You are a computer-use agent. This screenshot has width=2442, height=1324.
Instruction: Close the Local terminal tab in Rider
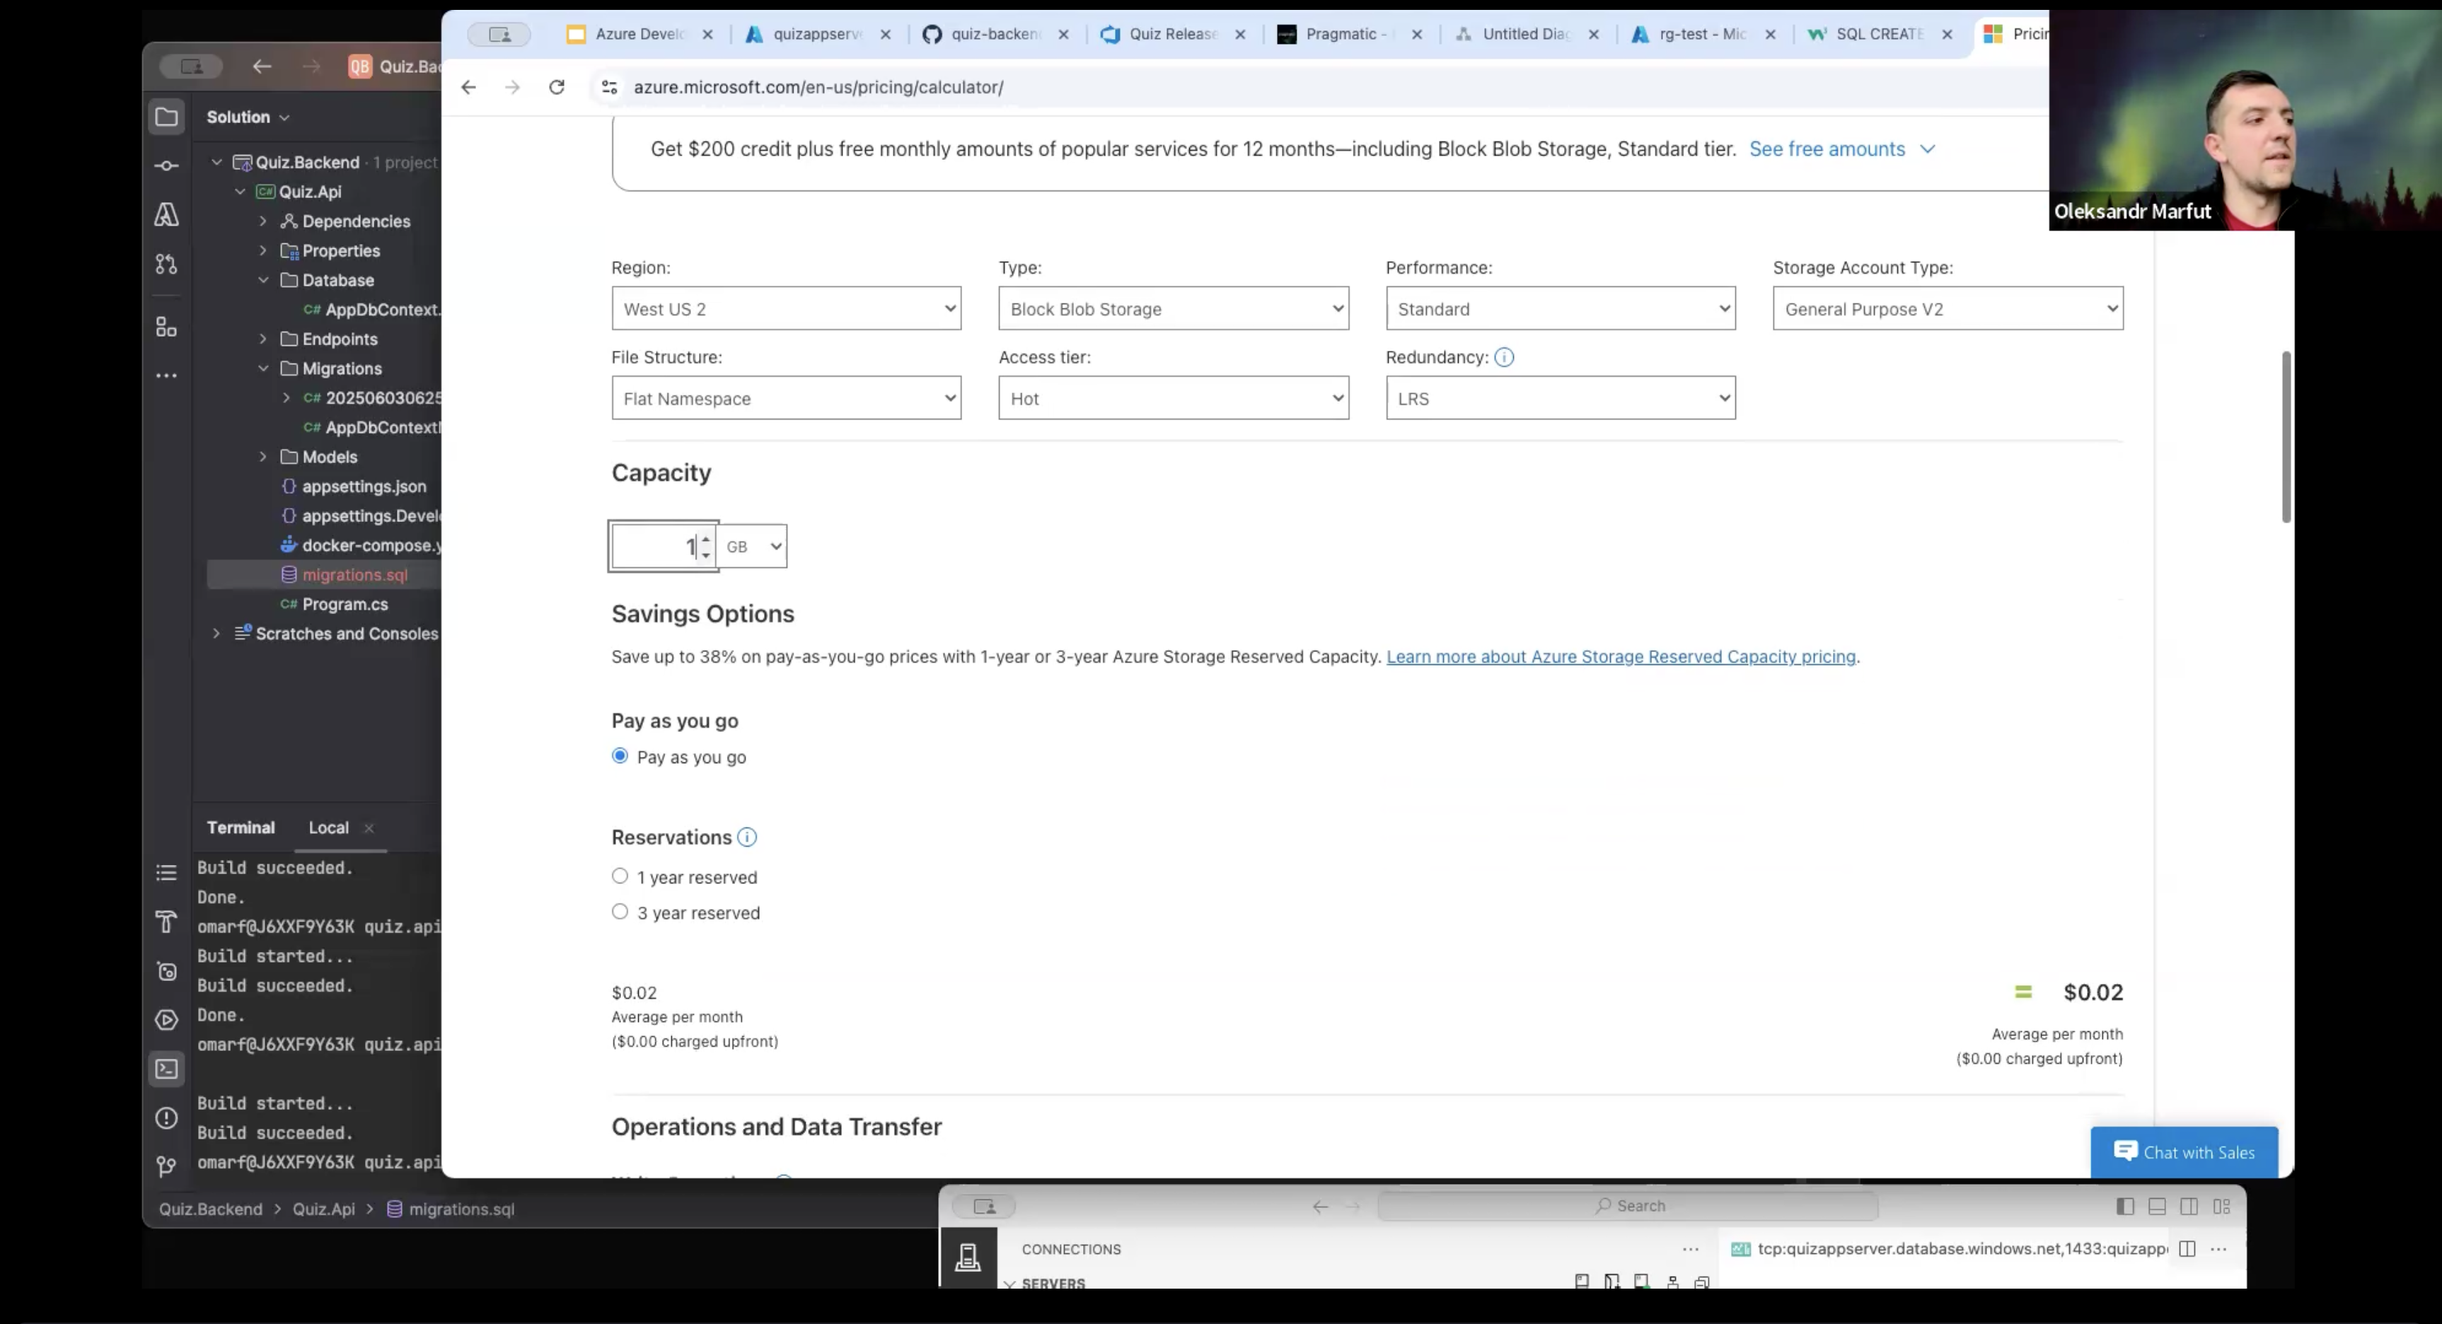pos(369,828)
